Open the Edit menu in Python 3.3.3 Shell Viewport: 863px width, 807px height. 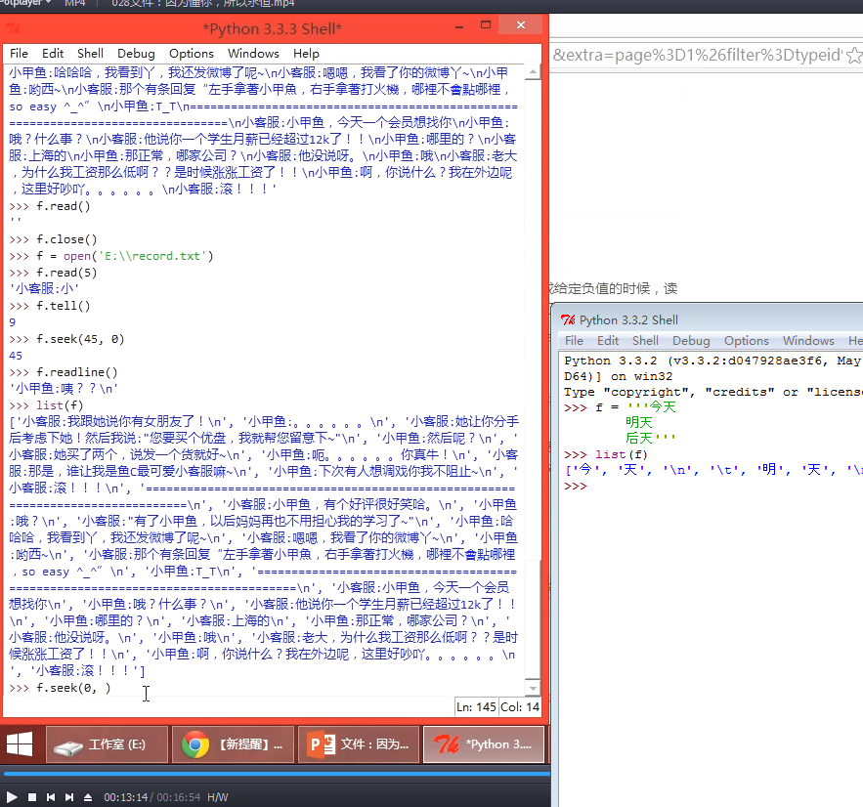(x=53, y=53)
